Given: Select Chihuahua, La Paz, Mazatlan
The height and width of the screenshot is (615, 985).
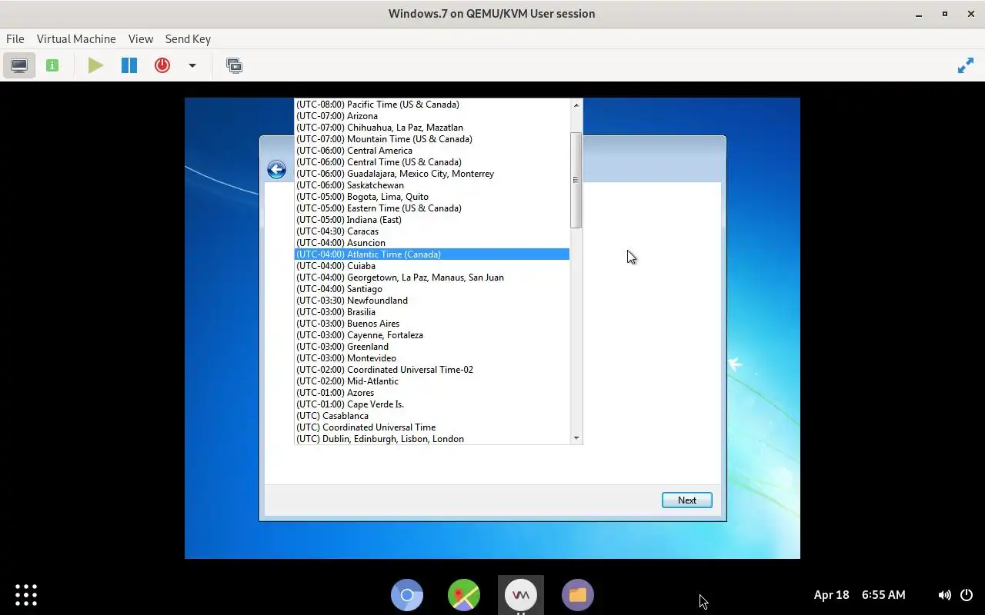Looking at the screenshot, I should point(432,127).
